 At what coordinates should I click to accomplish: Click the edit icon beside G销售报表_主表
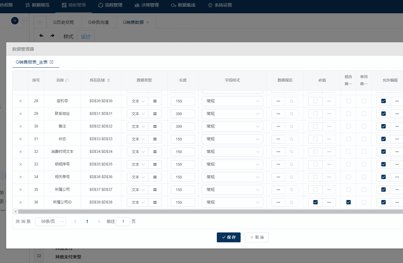click(x=52, y=62)
